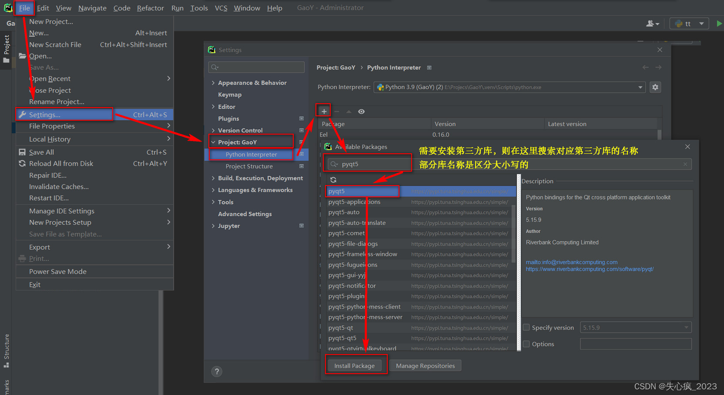Click the user account icon in toolbar
The image size is (724, 395).
point(653,24)
